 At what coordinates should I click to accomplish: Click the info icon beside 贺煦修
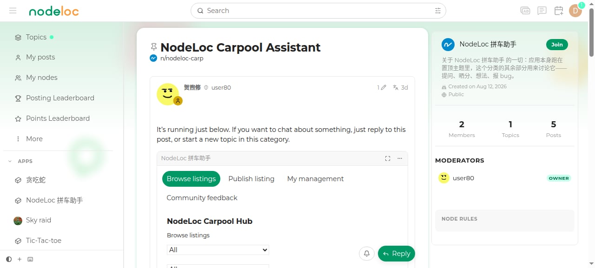click(206, 87)
